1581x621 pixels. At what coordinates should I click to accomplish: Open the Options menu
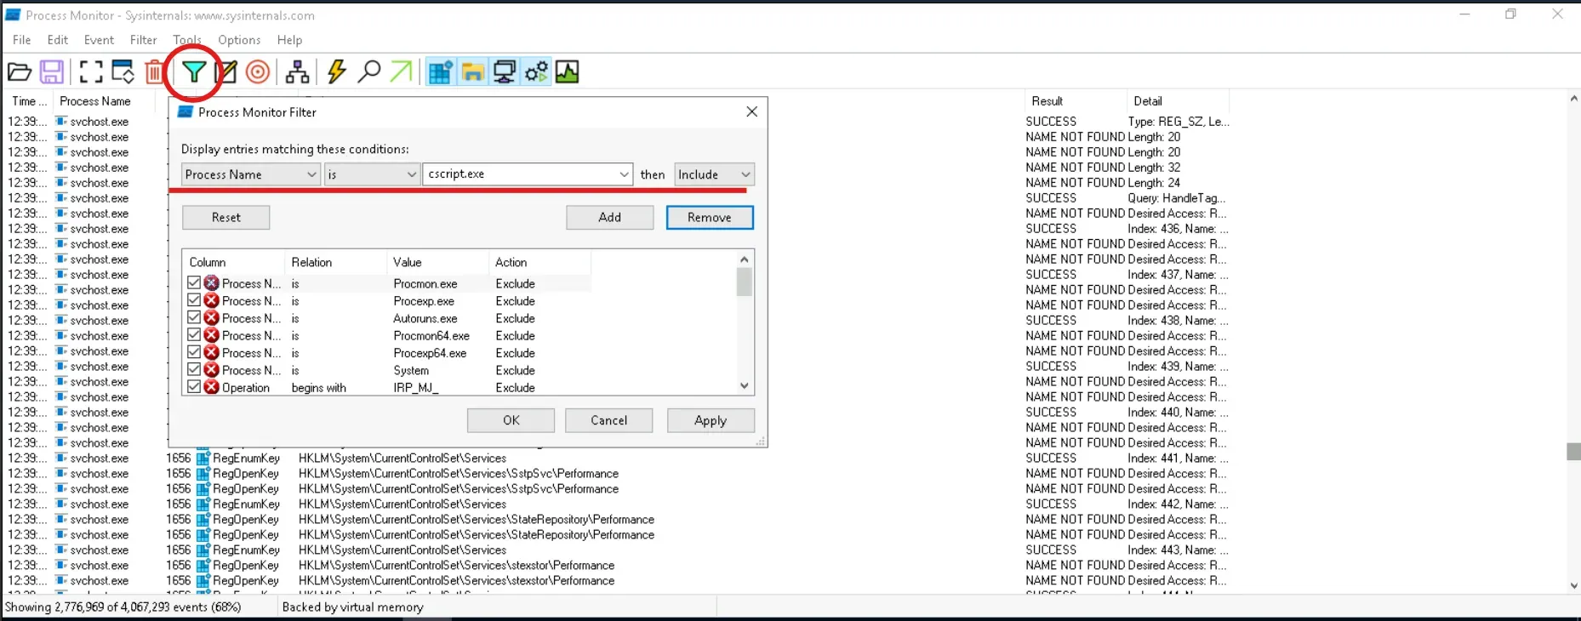click(239, 40)
